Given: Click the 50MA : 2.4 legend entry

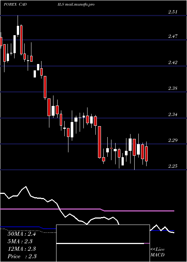Looking at the screenshot, I should tap(22, 234).
